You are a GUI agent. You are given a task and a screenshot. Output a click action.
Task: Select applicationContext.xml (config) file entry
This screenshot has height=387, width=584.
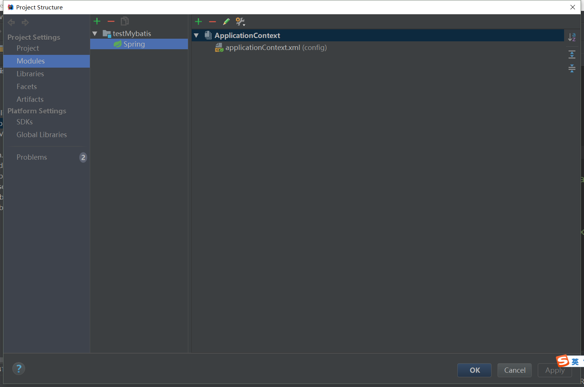pos(378,47)
